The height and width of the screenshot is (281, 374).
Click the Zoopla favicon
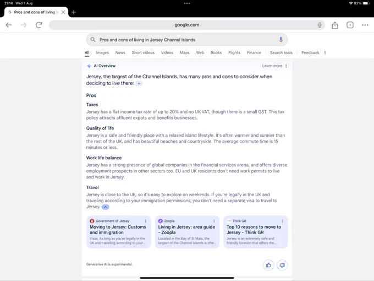pos(161,221)
